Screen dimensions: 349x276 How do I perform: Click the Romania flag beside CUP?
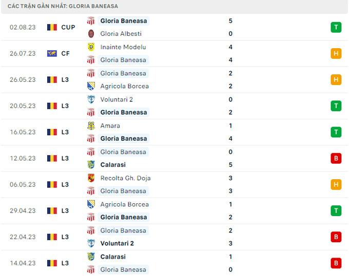[x=52, y=27]
